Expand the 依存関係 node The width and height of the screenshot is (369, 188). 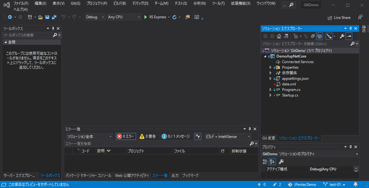click(270, 73)
